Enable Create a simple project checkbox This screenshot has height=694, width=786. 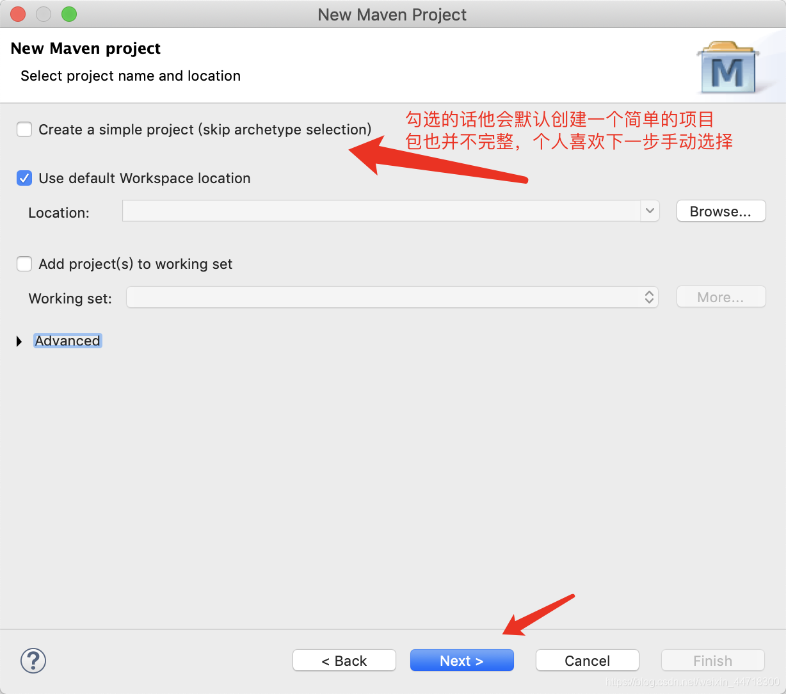pos(24,129)
